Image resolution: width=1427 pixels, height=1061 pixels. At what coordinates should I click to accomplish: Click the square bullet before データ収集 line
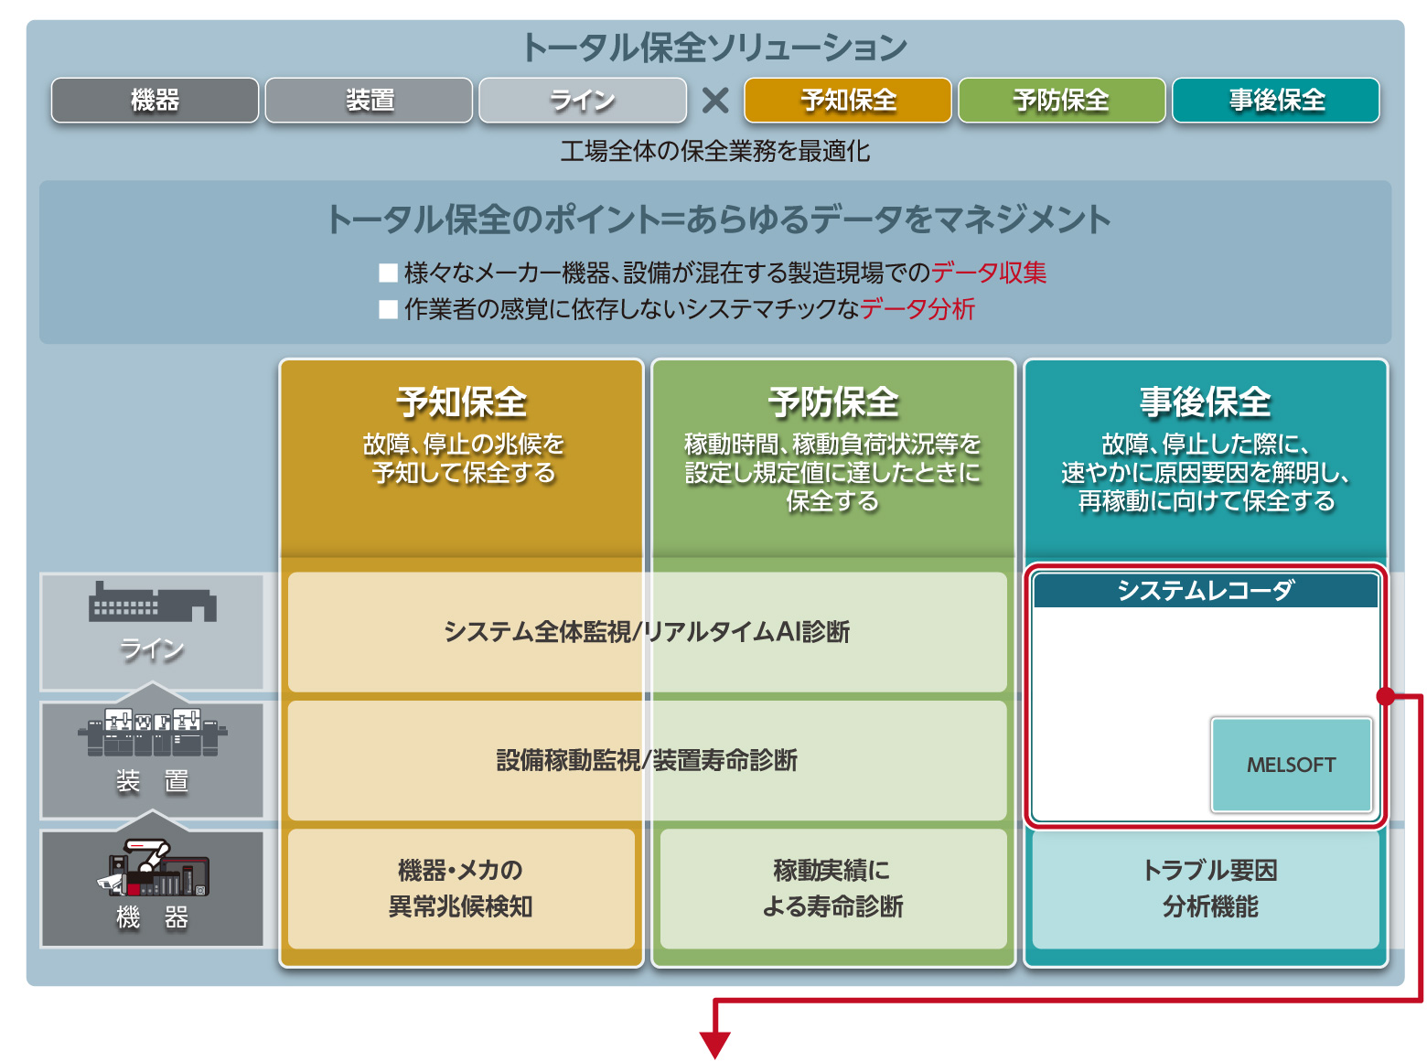[x=389, y=273]
